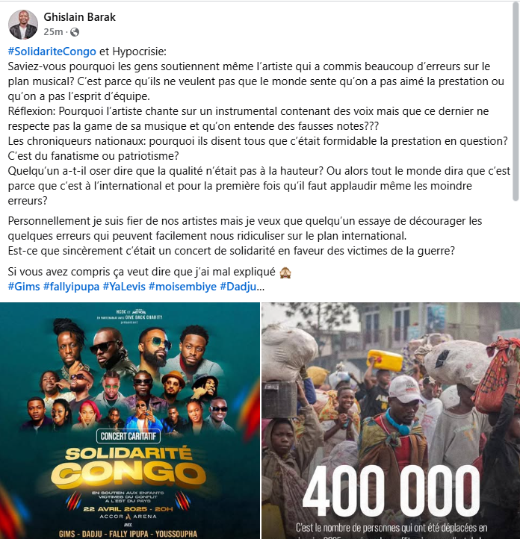Click the public globe privacy icon
Viewport: 520px width, 539px height.
75,32
